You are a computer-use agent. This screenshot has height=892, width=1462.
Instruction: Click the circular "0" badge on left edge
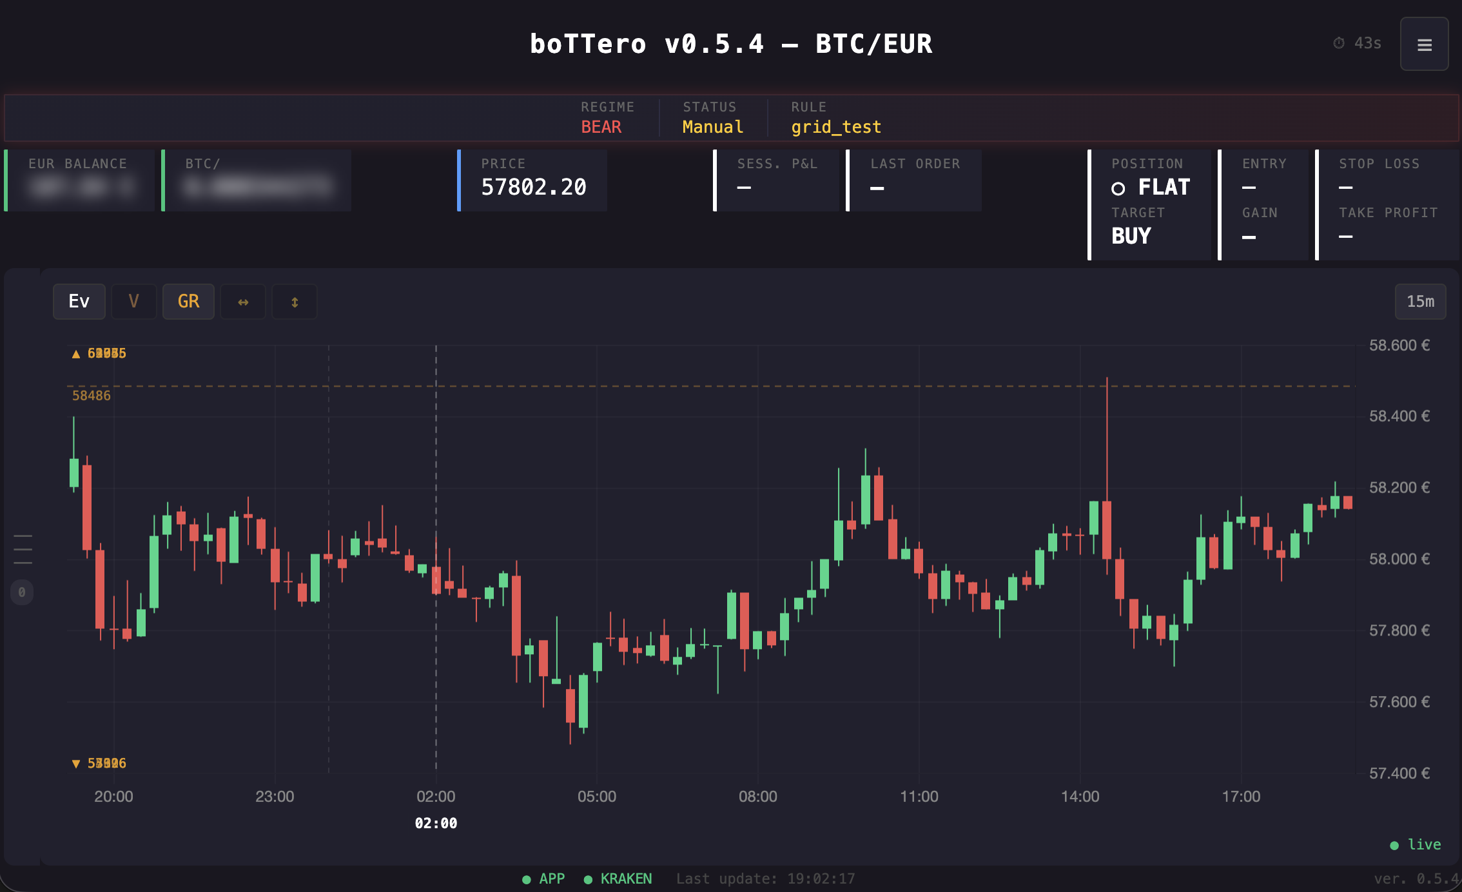(21, 592)
